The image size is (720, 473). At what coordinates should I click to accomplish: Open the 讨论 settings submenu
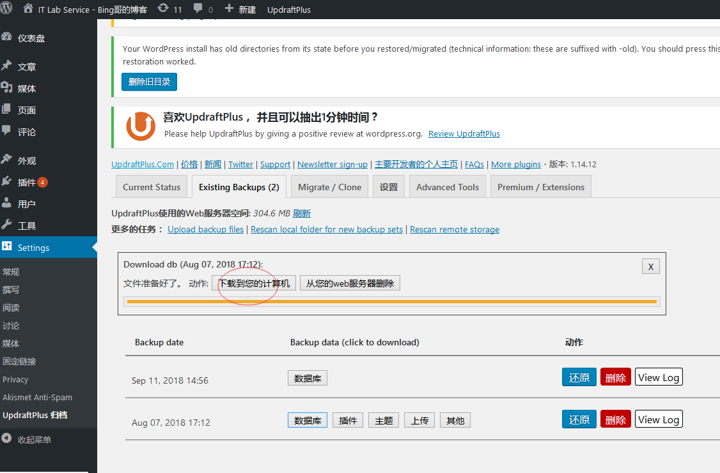[11, 326]
